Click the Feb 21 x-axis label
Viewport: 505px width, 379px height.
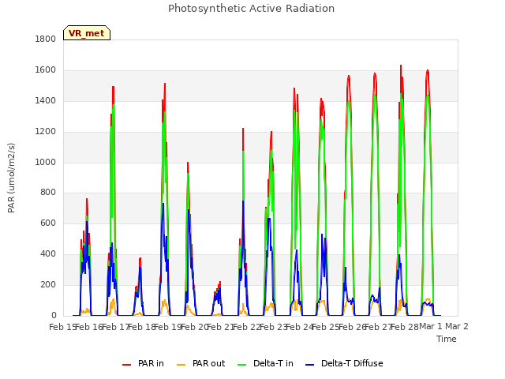tap(219, 327)
